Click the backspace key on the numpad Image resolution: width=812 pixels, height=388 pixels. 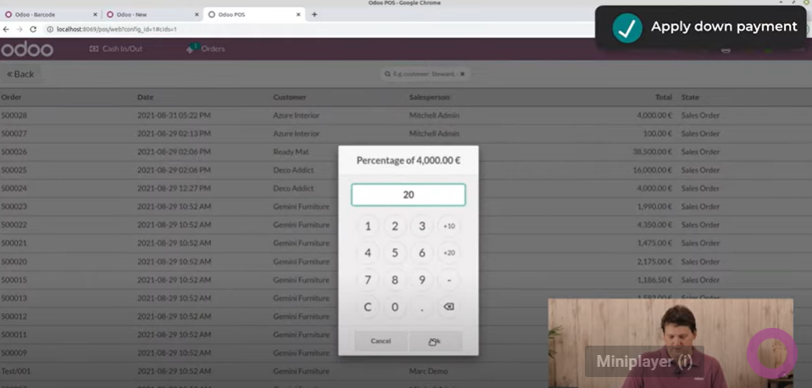[448, 307]
